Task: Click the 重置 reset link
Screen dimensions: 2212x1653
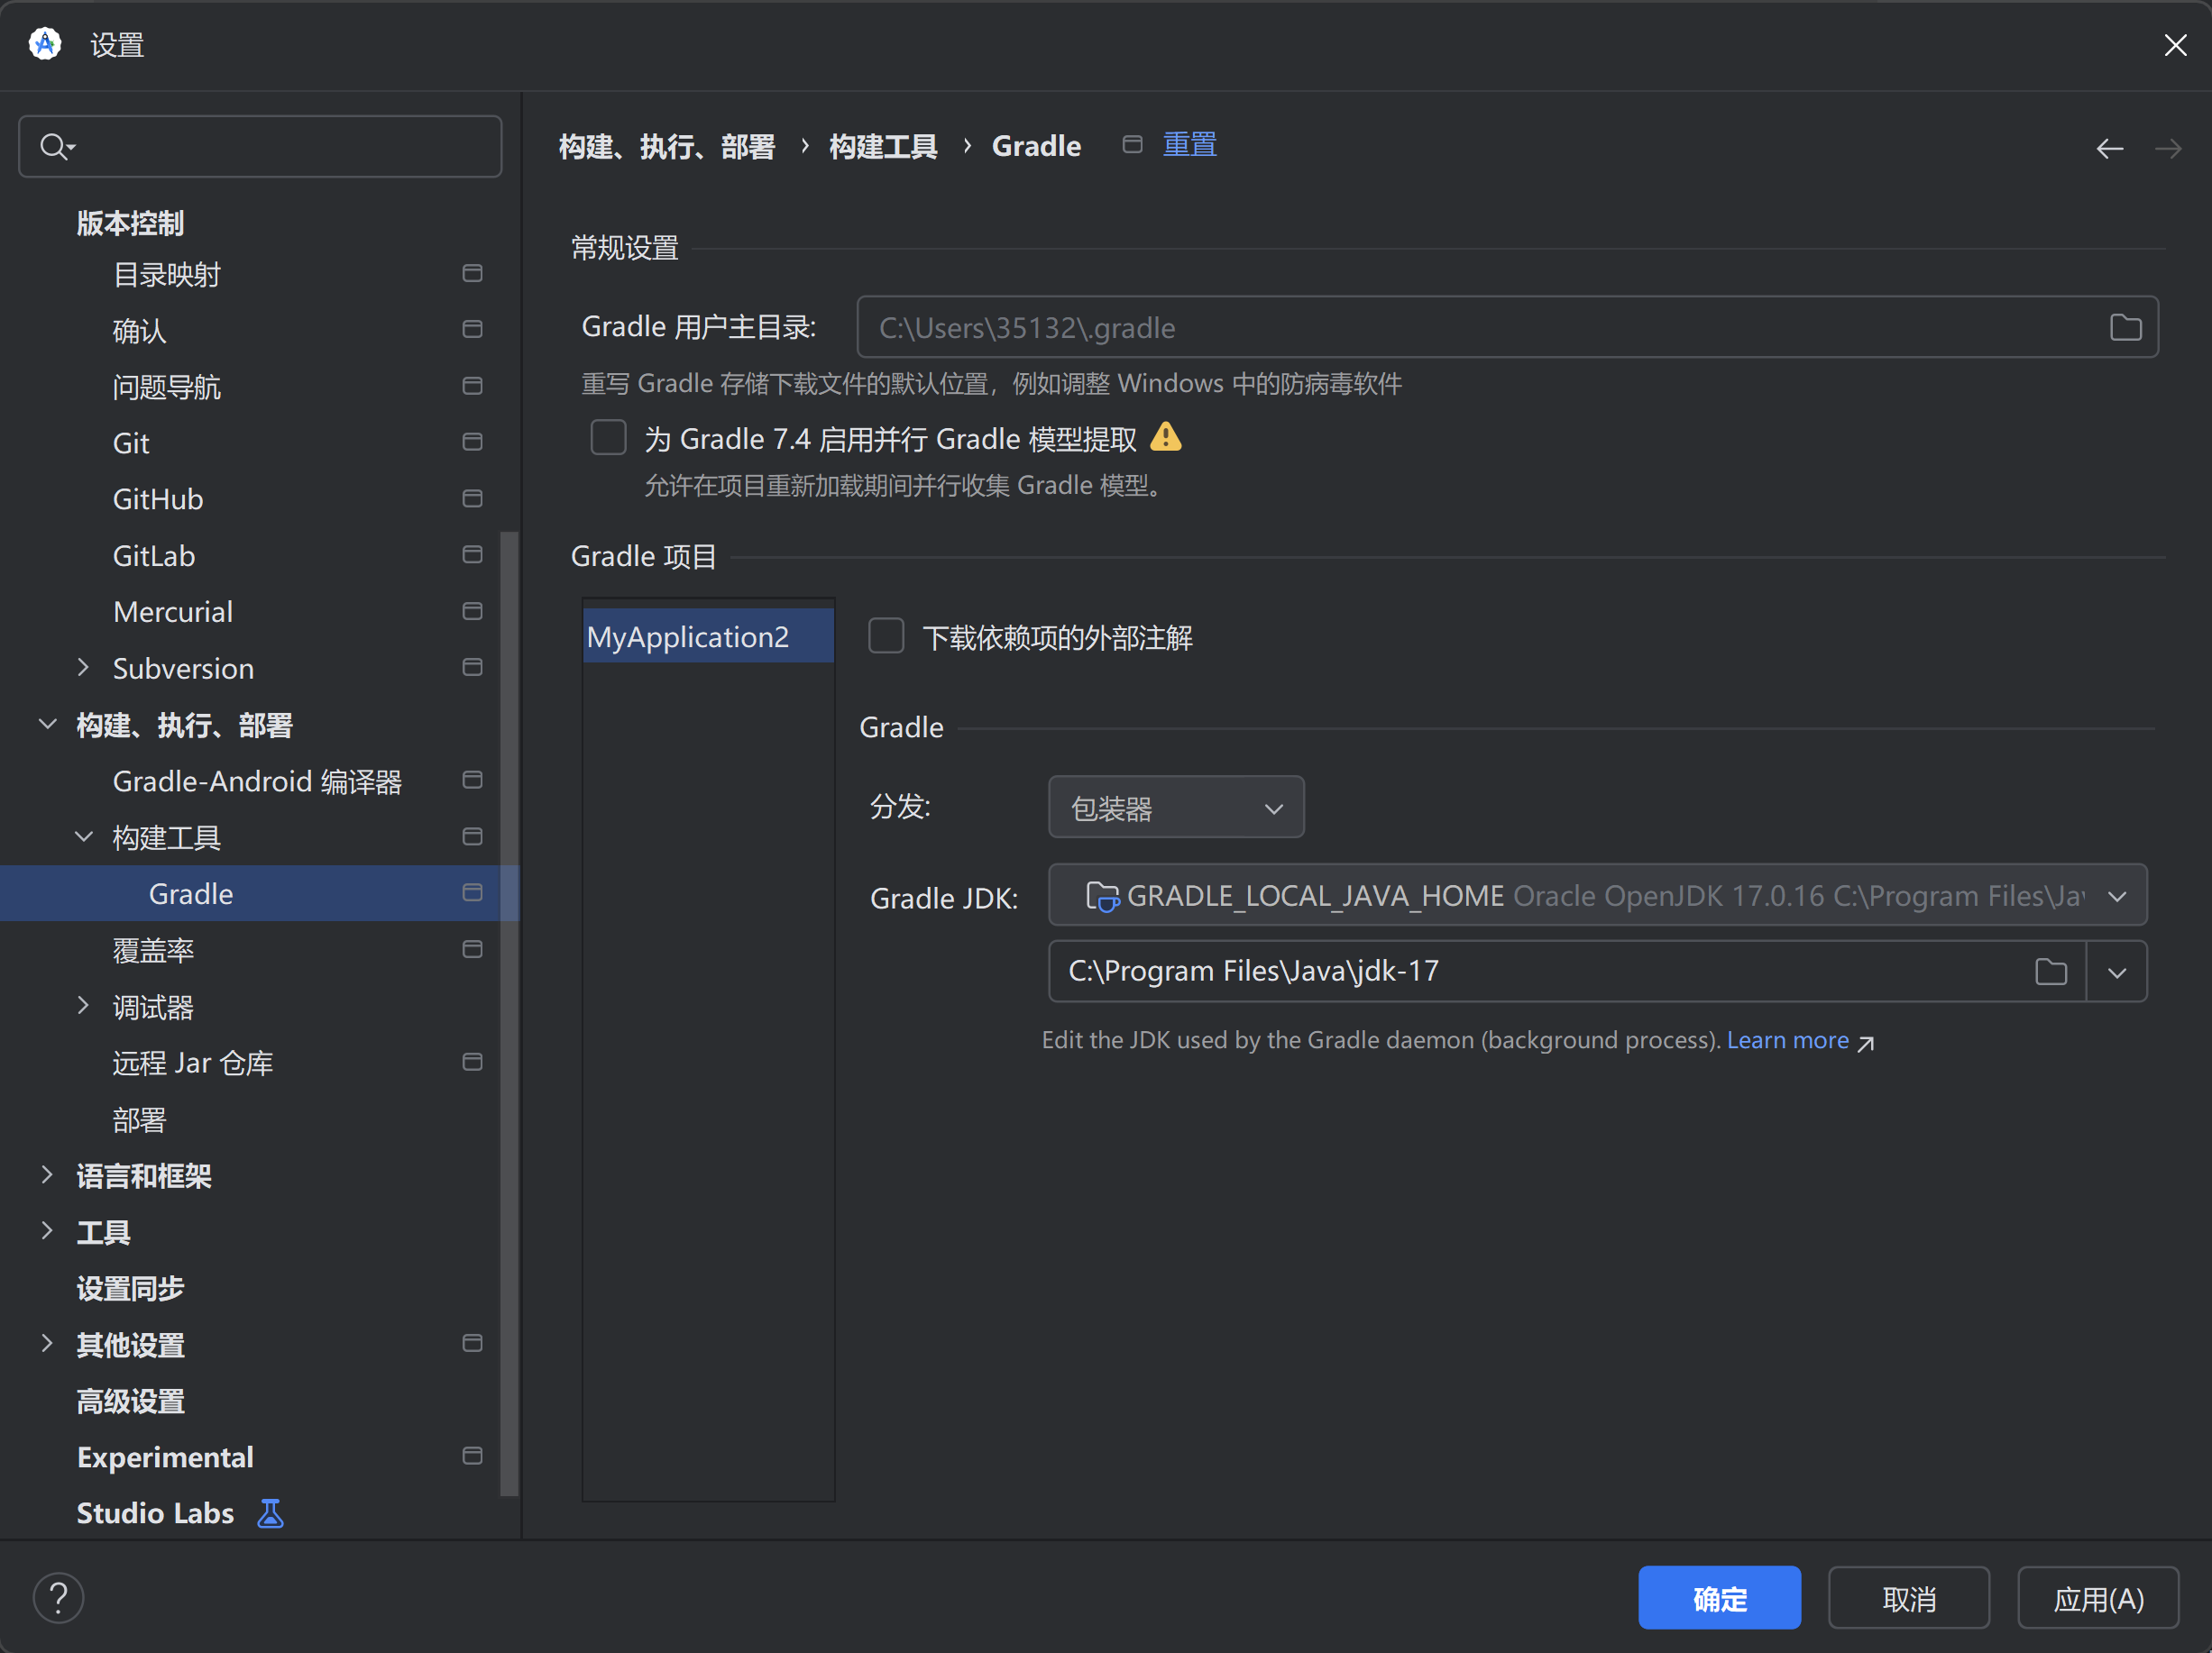Action: (1189, 146)
